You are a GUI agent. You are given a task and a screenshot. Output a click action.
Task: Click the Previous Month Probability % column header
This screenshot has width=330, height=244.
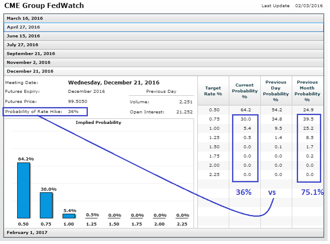(307, 91)
